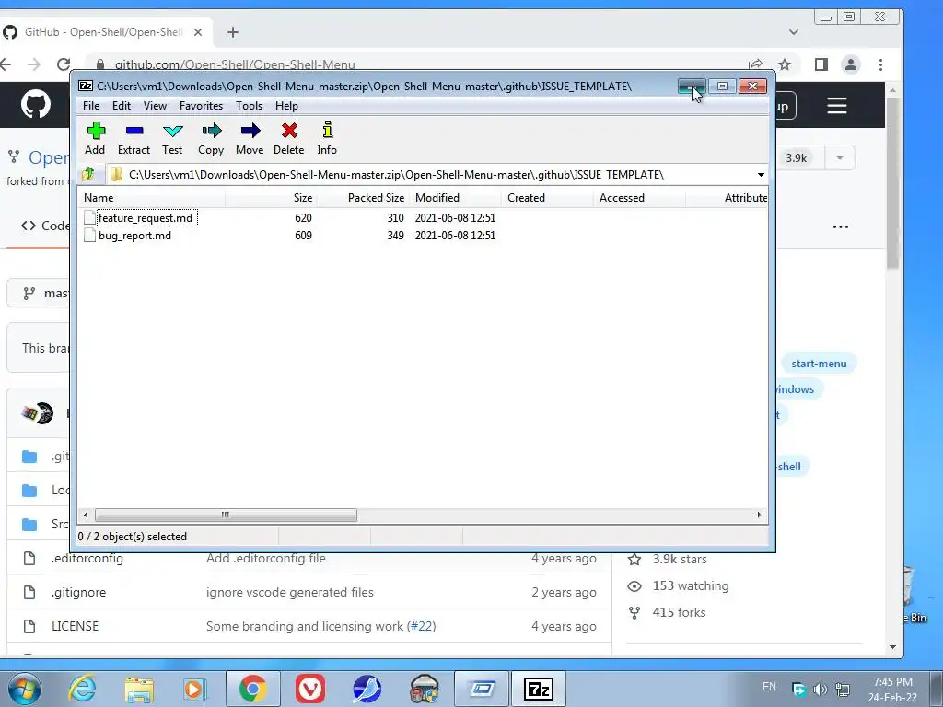
Task: Click the 415 forks link
Action: coord(679,612)
